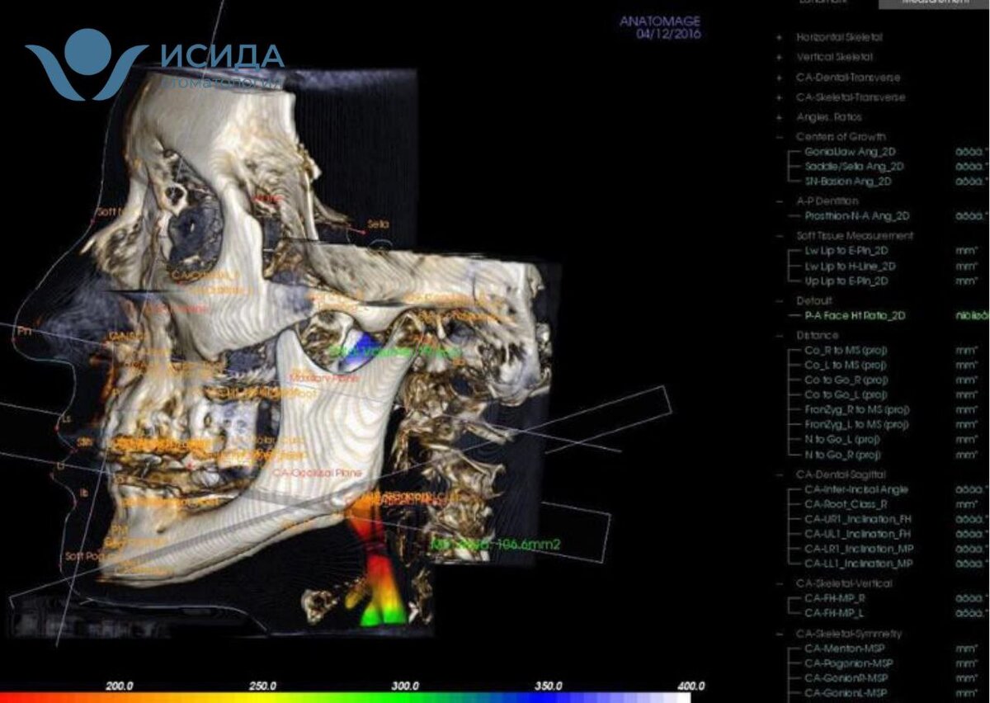This screenshot has height=703, width=990.
Task: Select highlighted P-A Face Ht Ratio_2D row
Action: point(854,316)
